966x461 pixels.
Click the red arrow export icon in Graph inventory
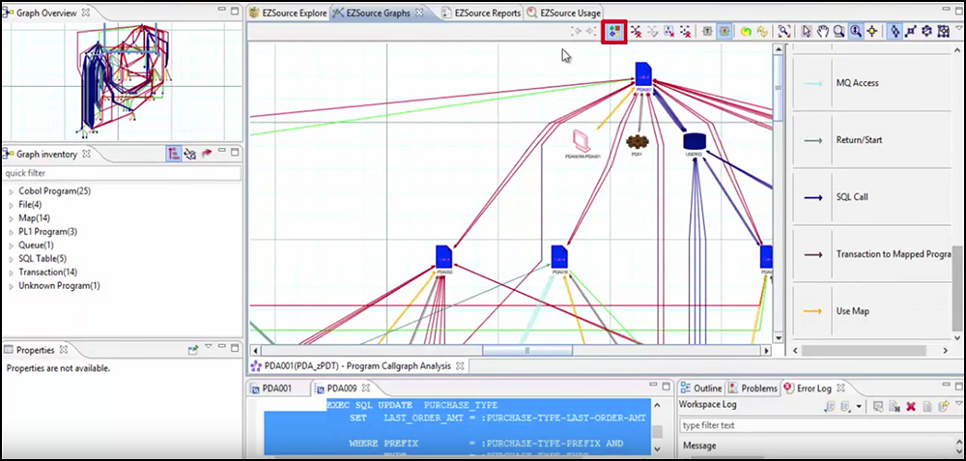[x=207, y=154]
